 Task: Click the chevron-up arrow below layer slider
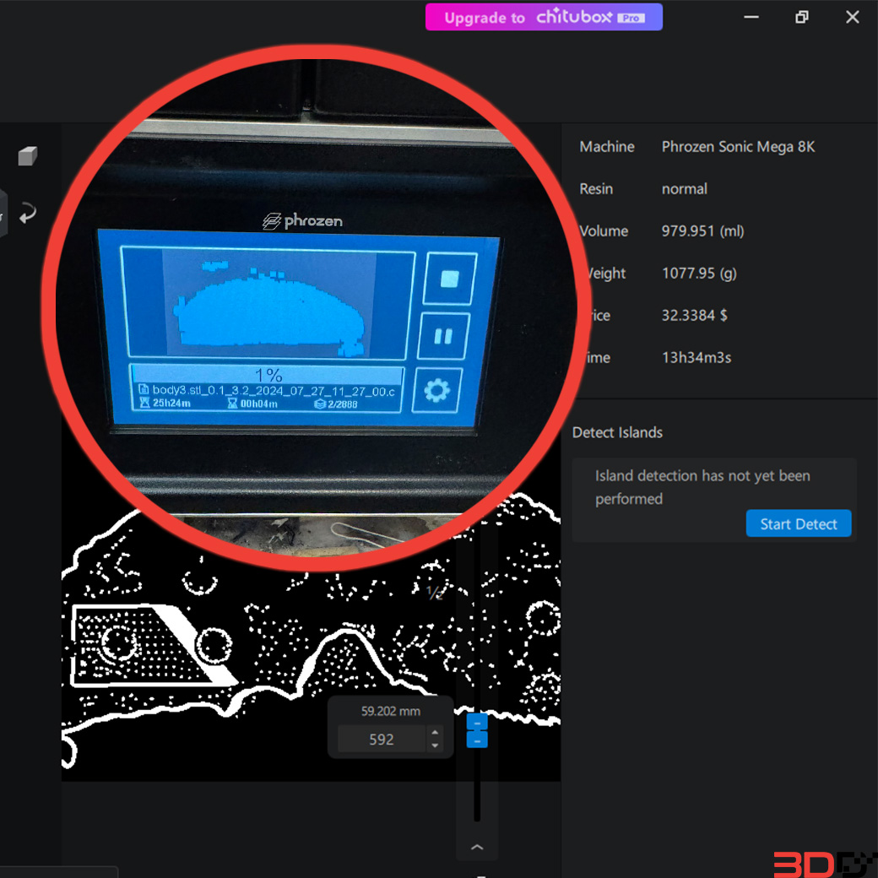click(477, 848)
